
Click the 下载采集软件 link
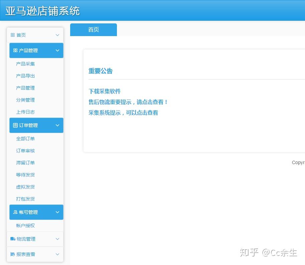[x=104, y=91]
